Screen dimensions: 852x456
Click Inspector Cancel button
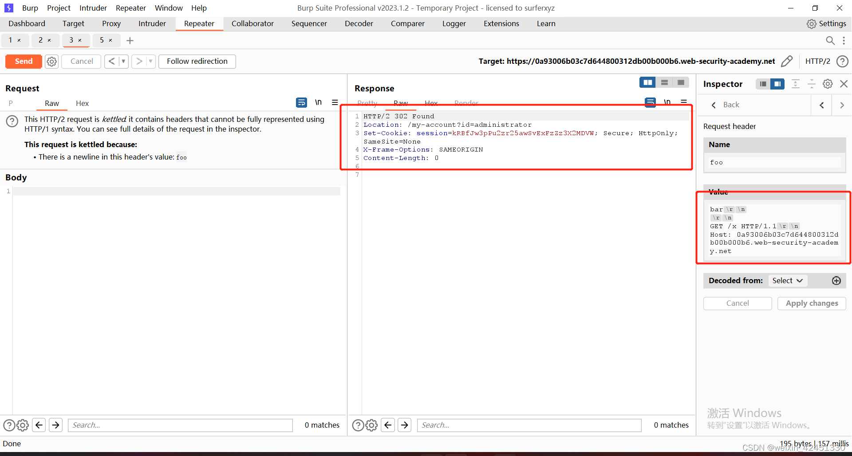(x=738, y=303)
